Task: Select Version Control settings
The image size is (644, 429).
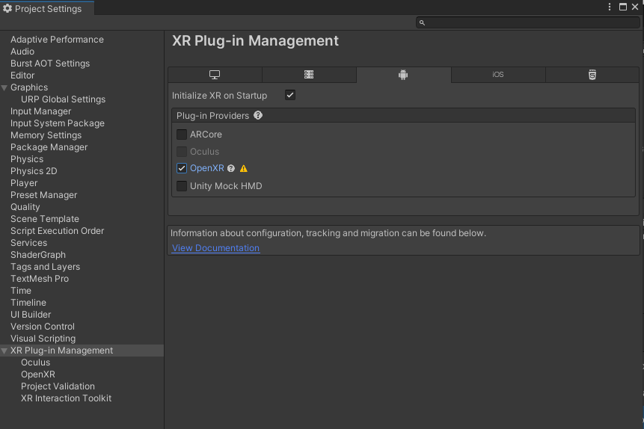Action: click(x=43, y=327)
